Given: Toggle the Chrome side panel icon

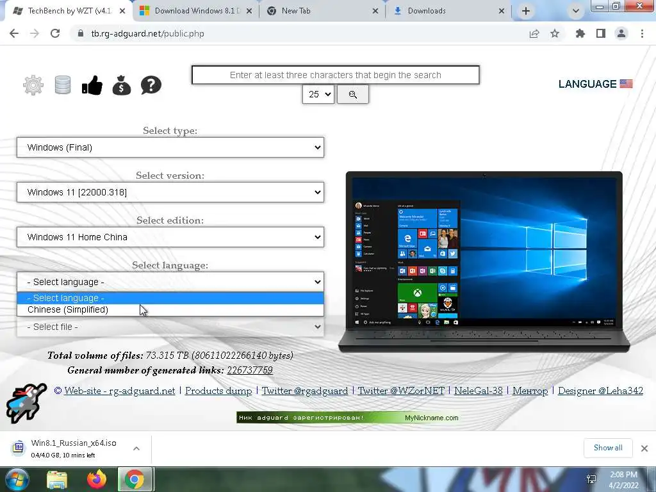Looking at the screenshot, I should pyautogui.click(x=601, y=33).
